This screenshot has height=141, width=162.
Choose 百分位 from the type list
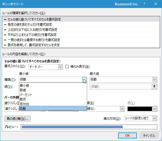(x=53, y=104)
